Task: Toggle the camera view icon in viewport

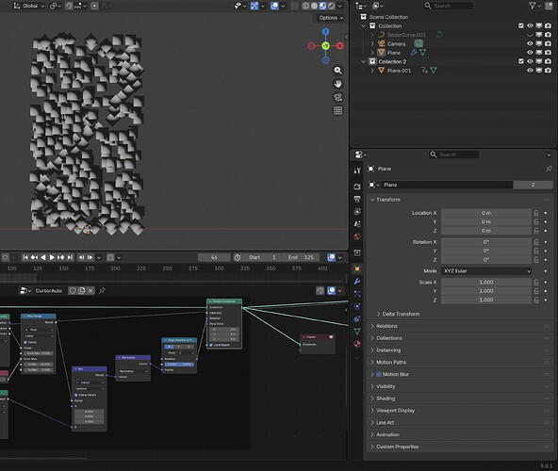Action: 337,97
